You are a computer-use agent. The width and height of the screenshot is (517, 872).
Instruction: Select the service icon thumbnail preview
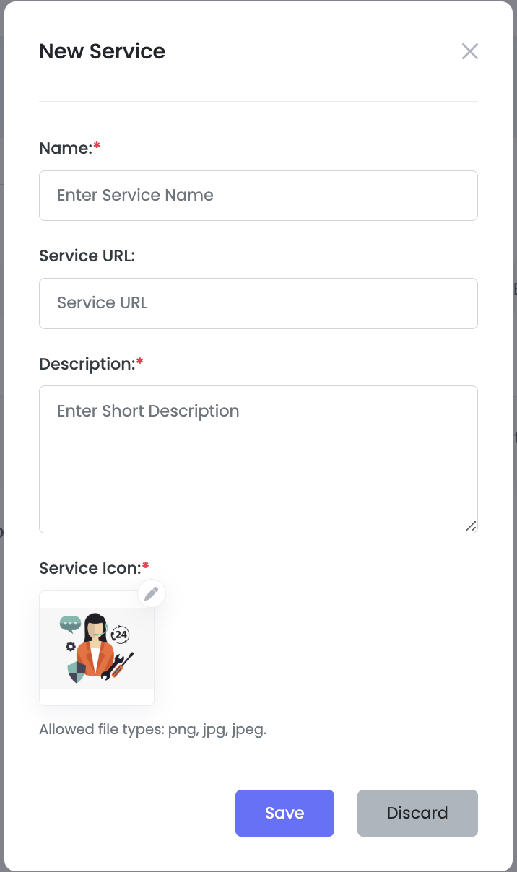pyautogui.click(x=97, y=648)
